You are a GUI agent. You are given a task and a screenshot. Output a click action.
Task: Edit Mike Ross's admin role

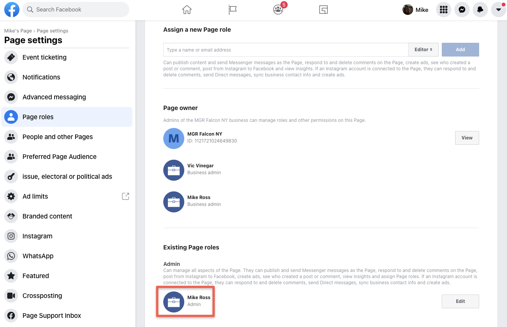460,301
